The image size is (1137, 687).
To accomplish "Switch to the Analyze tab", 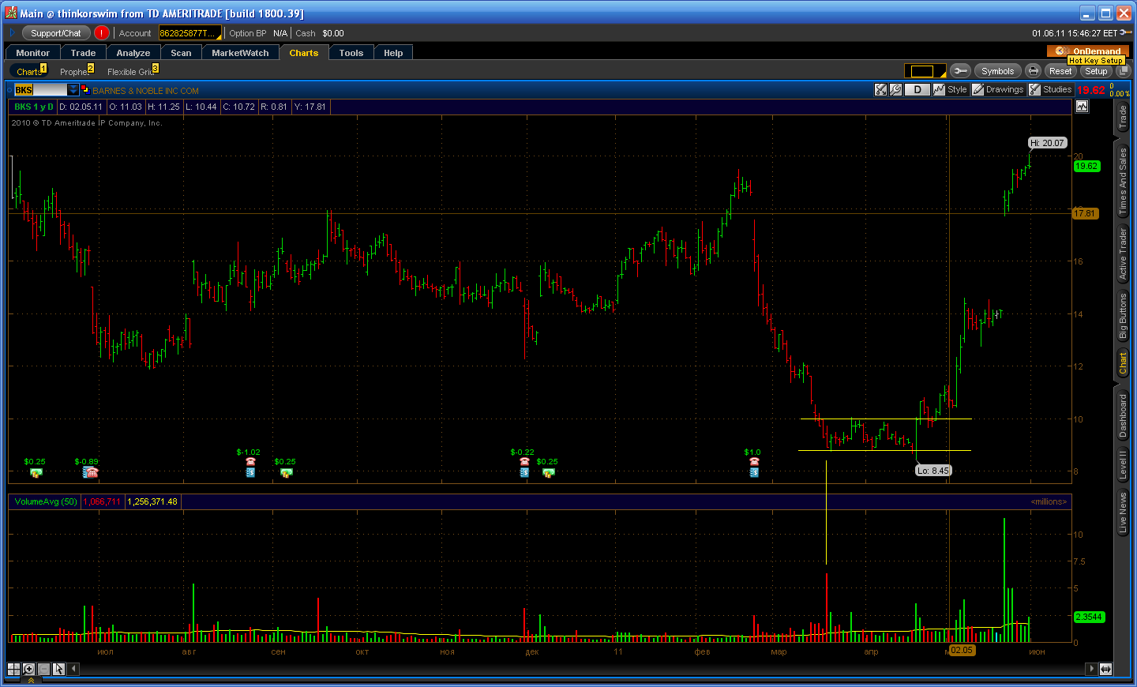I will pyautogui.click(x=133, y=53).
